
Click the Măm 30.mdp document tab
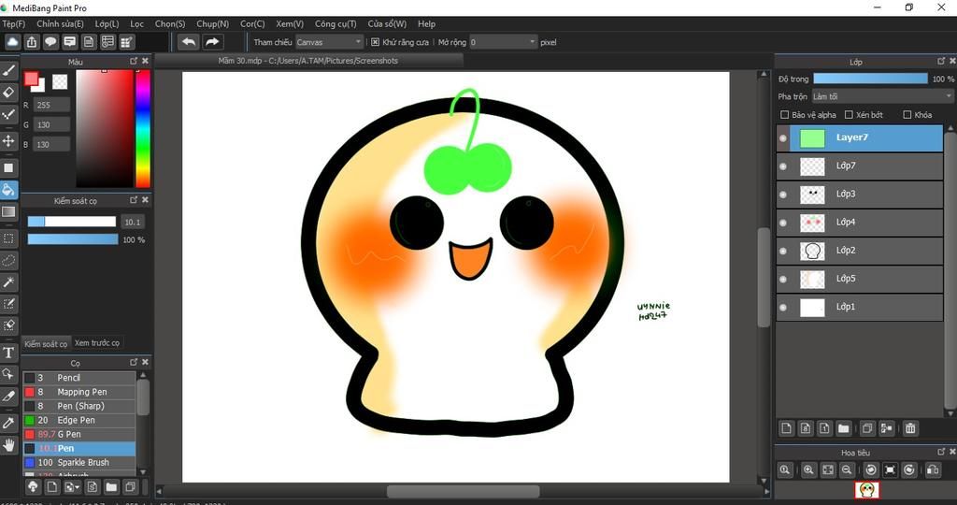tap(308, 61)
